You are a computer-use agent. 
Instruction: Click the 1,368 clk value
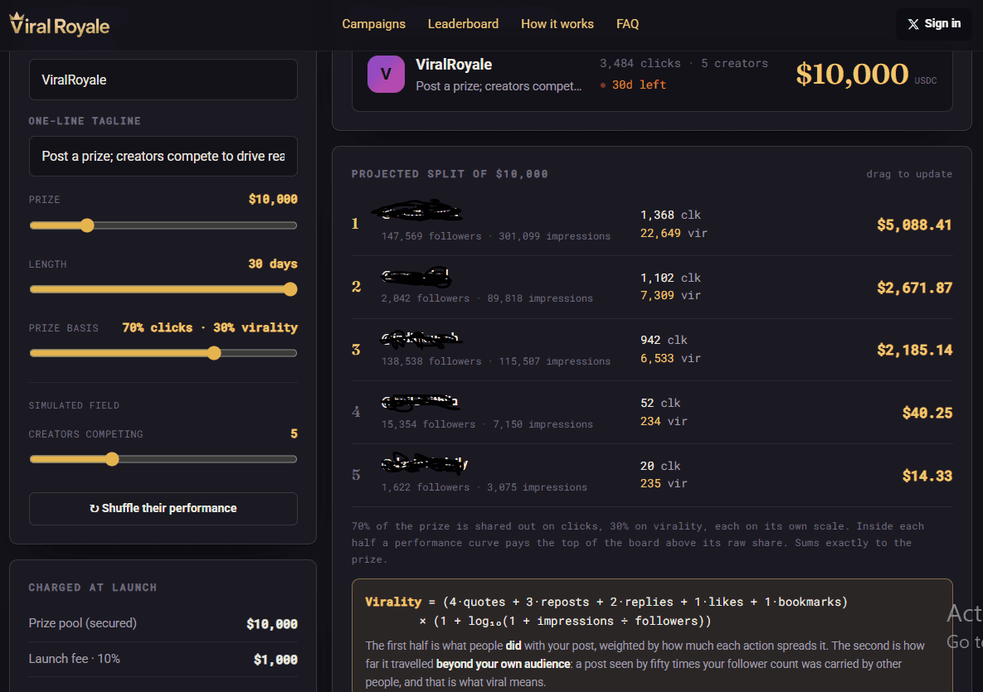pos(670,215)
